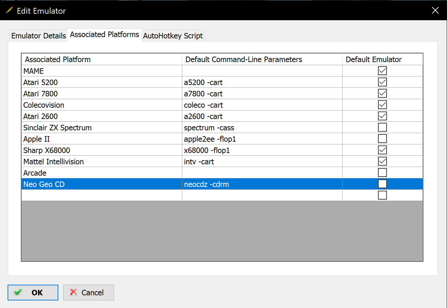Click Default Command-Line Parameters column header
Viewport: 447px width, 308px height.
point(262,59)
